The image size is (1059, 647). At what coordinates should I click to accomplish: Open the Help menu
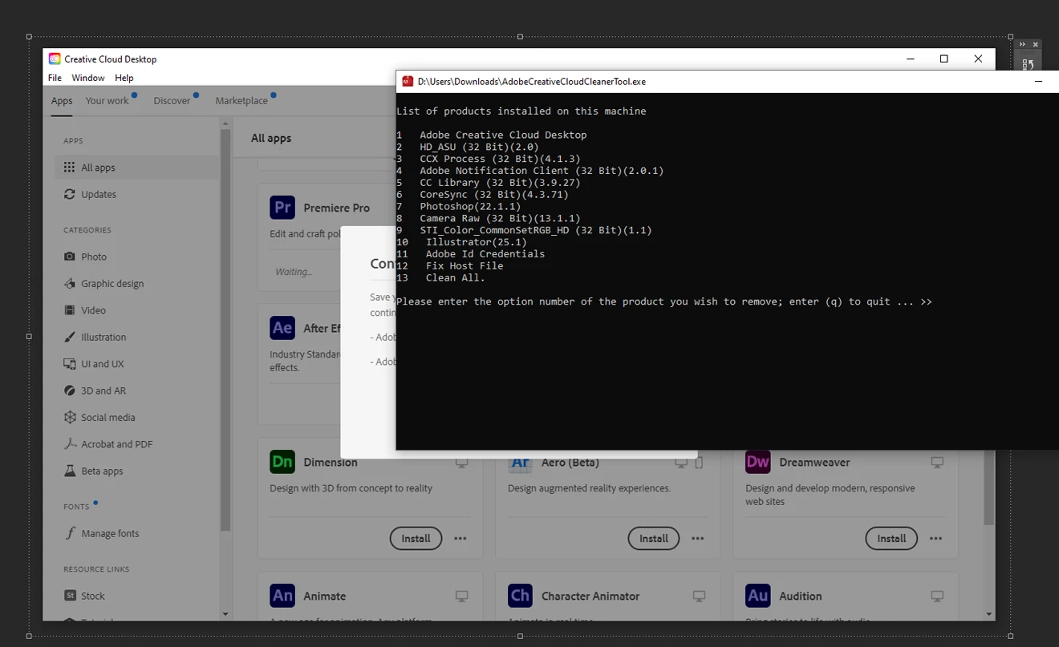[x=124, y=78]
